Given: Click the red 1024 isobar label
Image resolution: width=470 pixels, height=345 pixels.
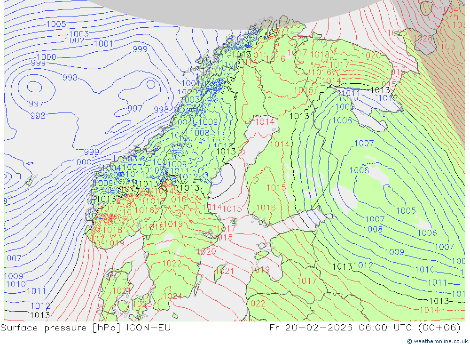Looking at the screenshot, I should (172, 297).
